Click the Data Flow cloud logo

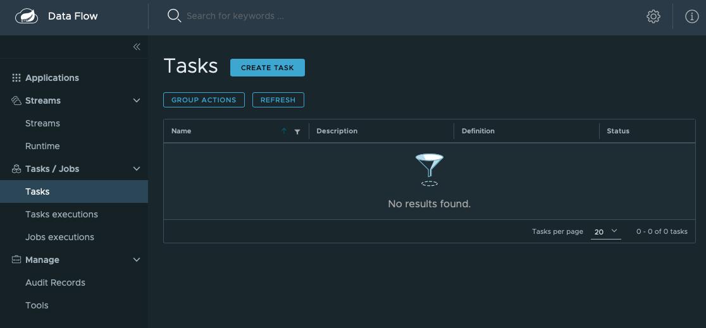[x=27, y=16]
